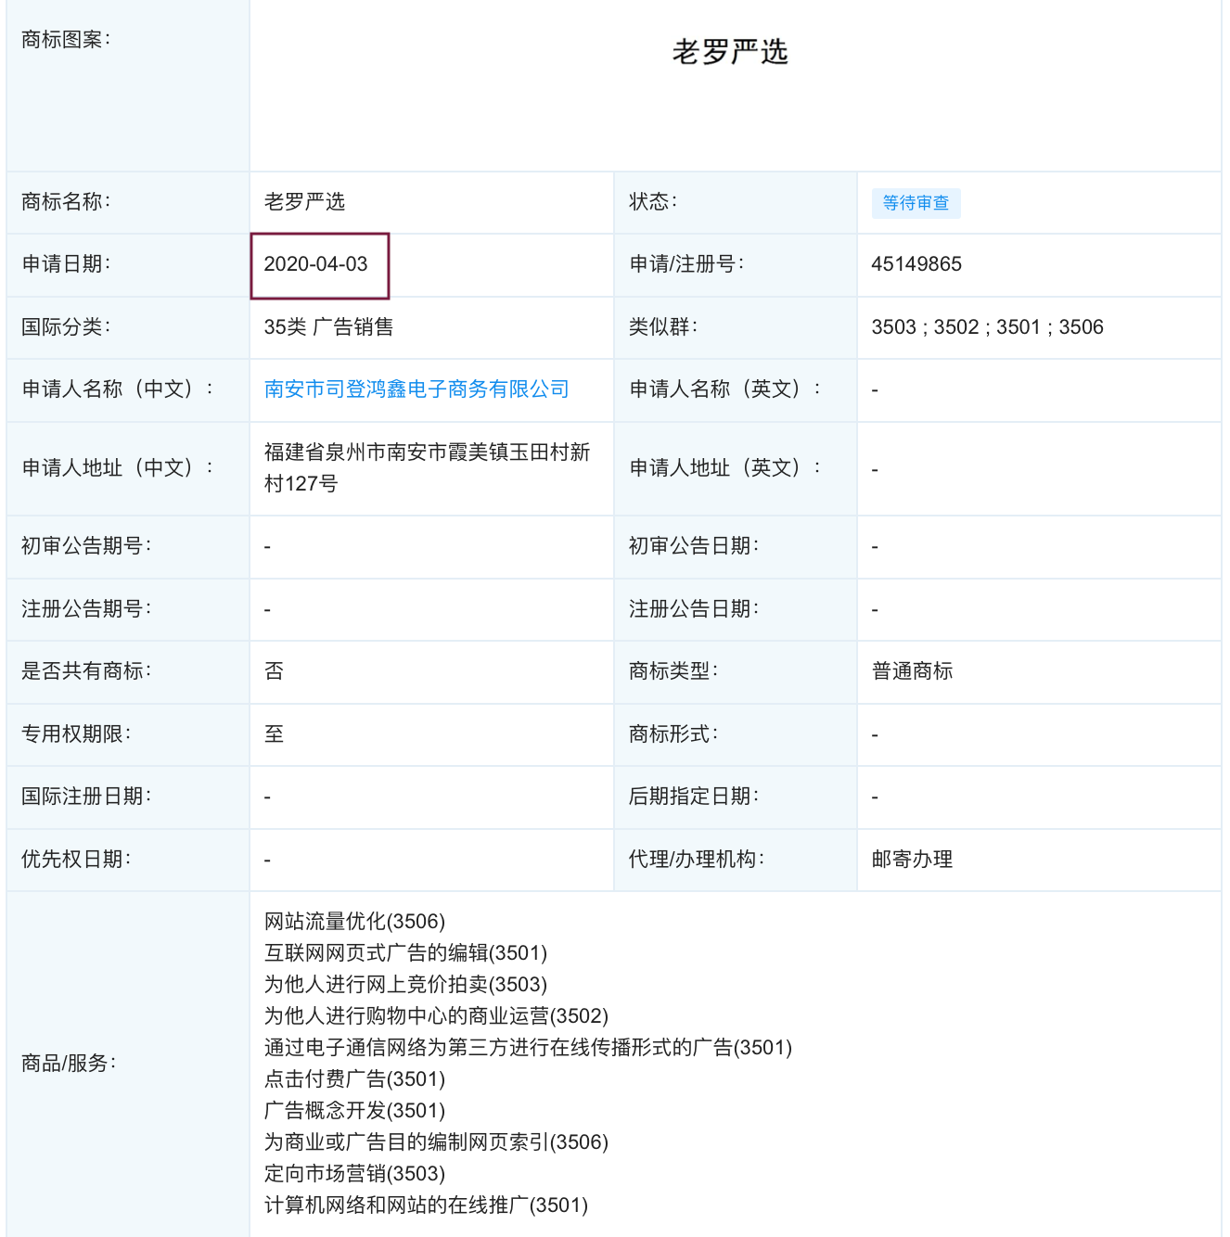Click the 专用权期限 value 至

tap(275, 734)
